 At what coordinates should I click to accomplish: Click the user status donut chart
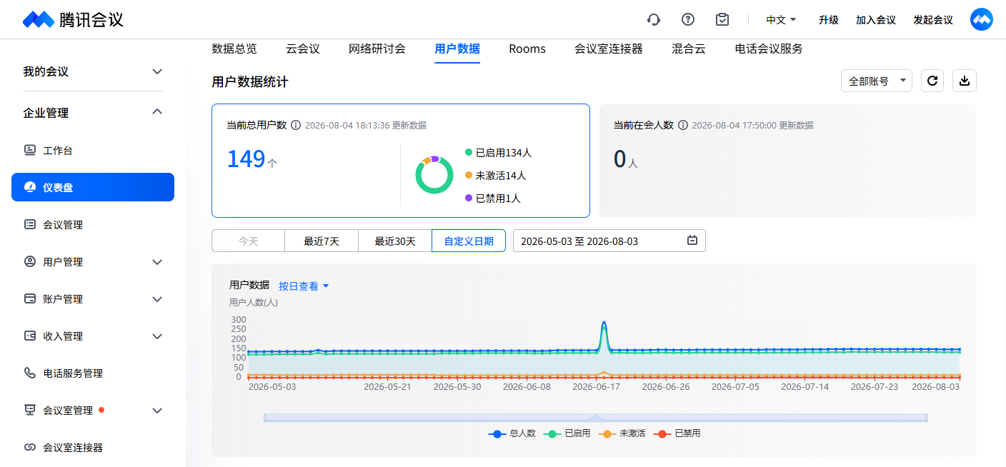(434, 175)
